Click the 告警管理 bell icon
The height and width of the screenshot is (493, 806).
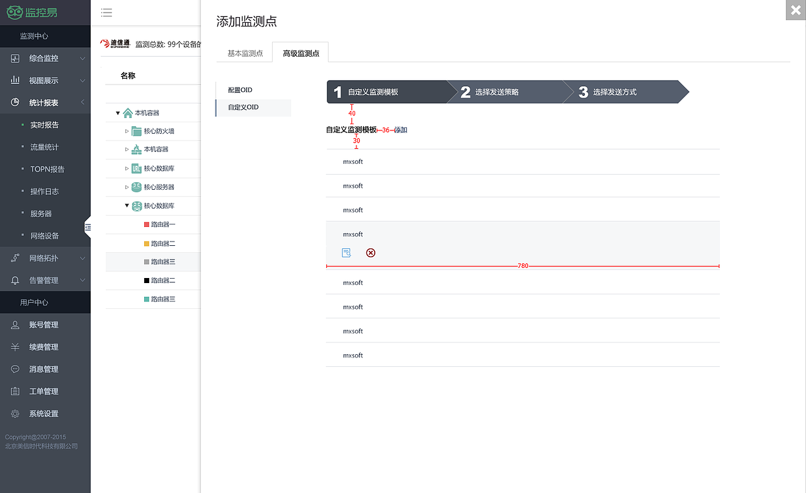[15, 280]
